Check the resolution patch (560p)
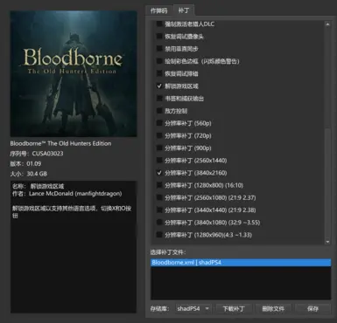 tap(159, 123)
